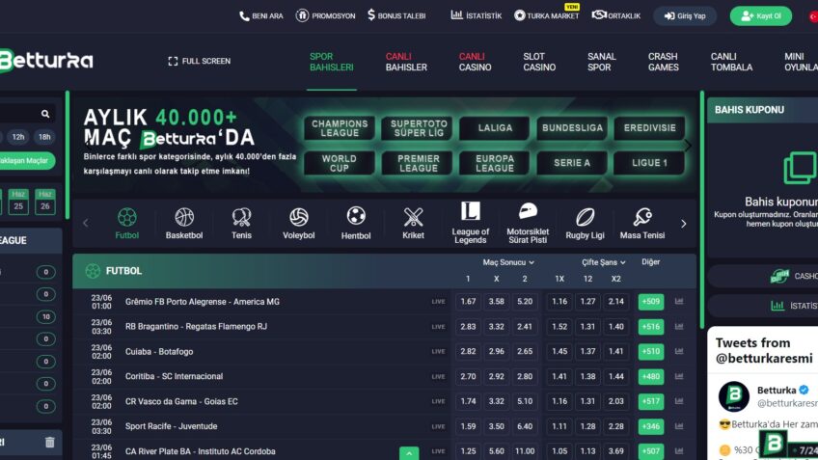818x460 pixels.
Task: Switch to CANLI BAHİSLER tab
Action: click(406, 62)
